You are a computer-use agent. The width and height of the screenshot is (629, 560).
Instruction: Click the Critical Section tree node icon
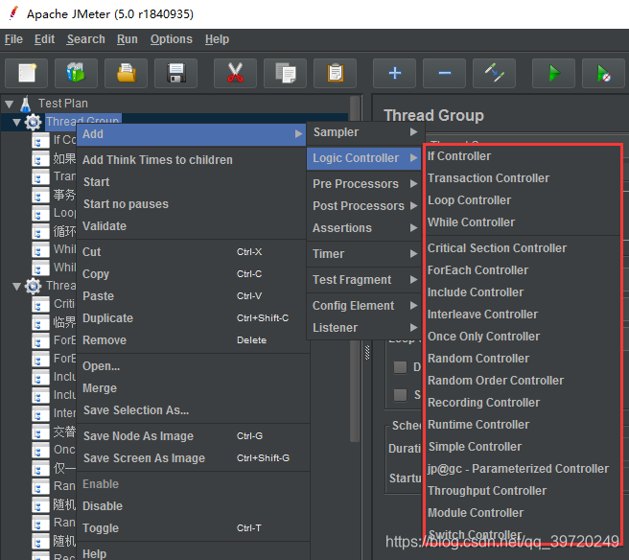pos(40,305)
